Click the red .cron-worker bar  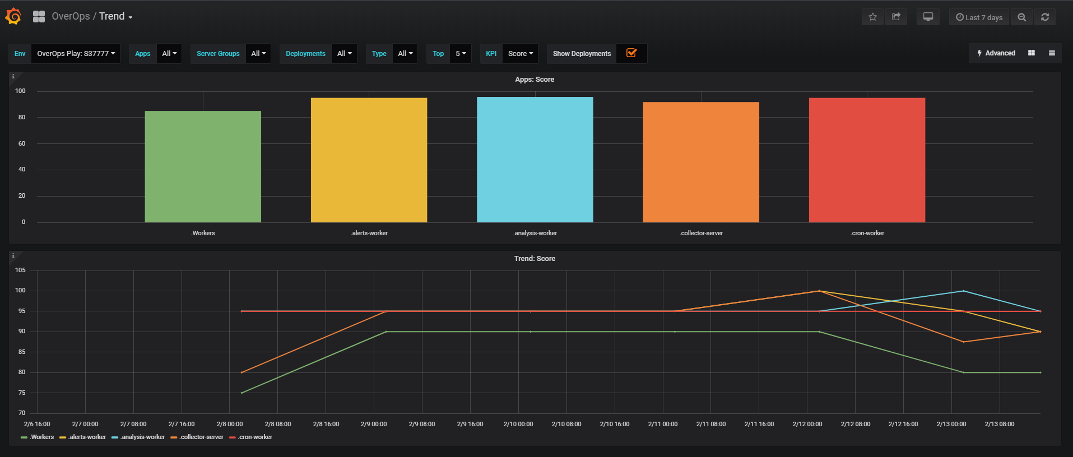[867, 160]
